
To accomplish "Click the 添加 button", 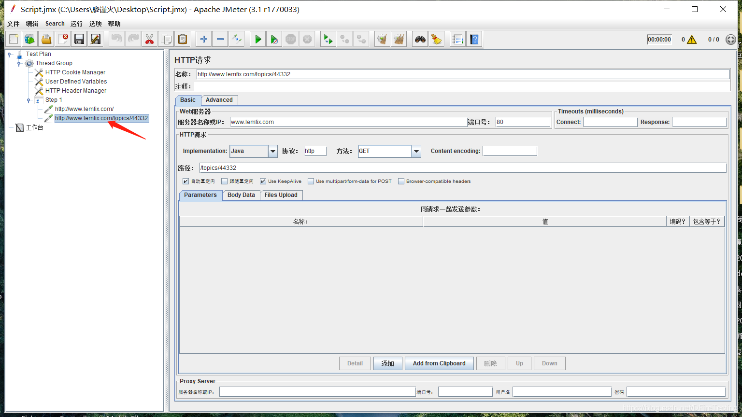I will click(387, 363).
